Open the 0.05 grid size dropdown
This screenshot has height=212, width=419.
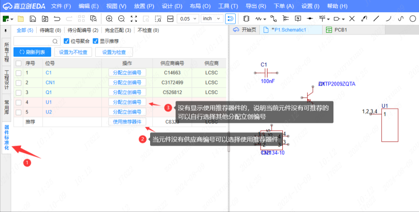click(188, 19)
